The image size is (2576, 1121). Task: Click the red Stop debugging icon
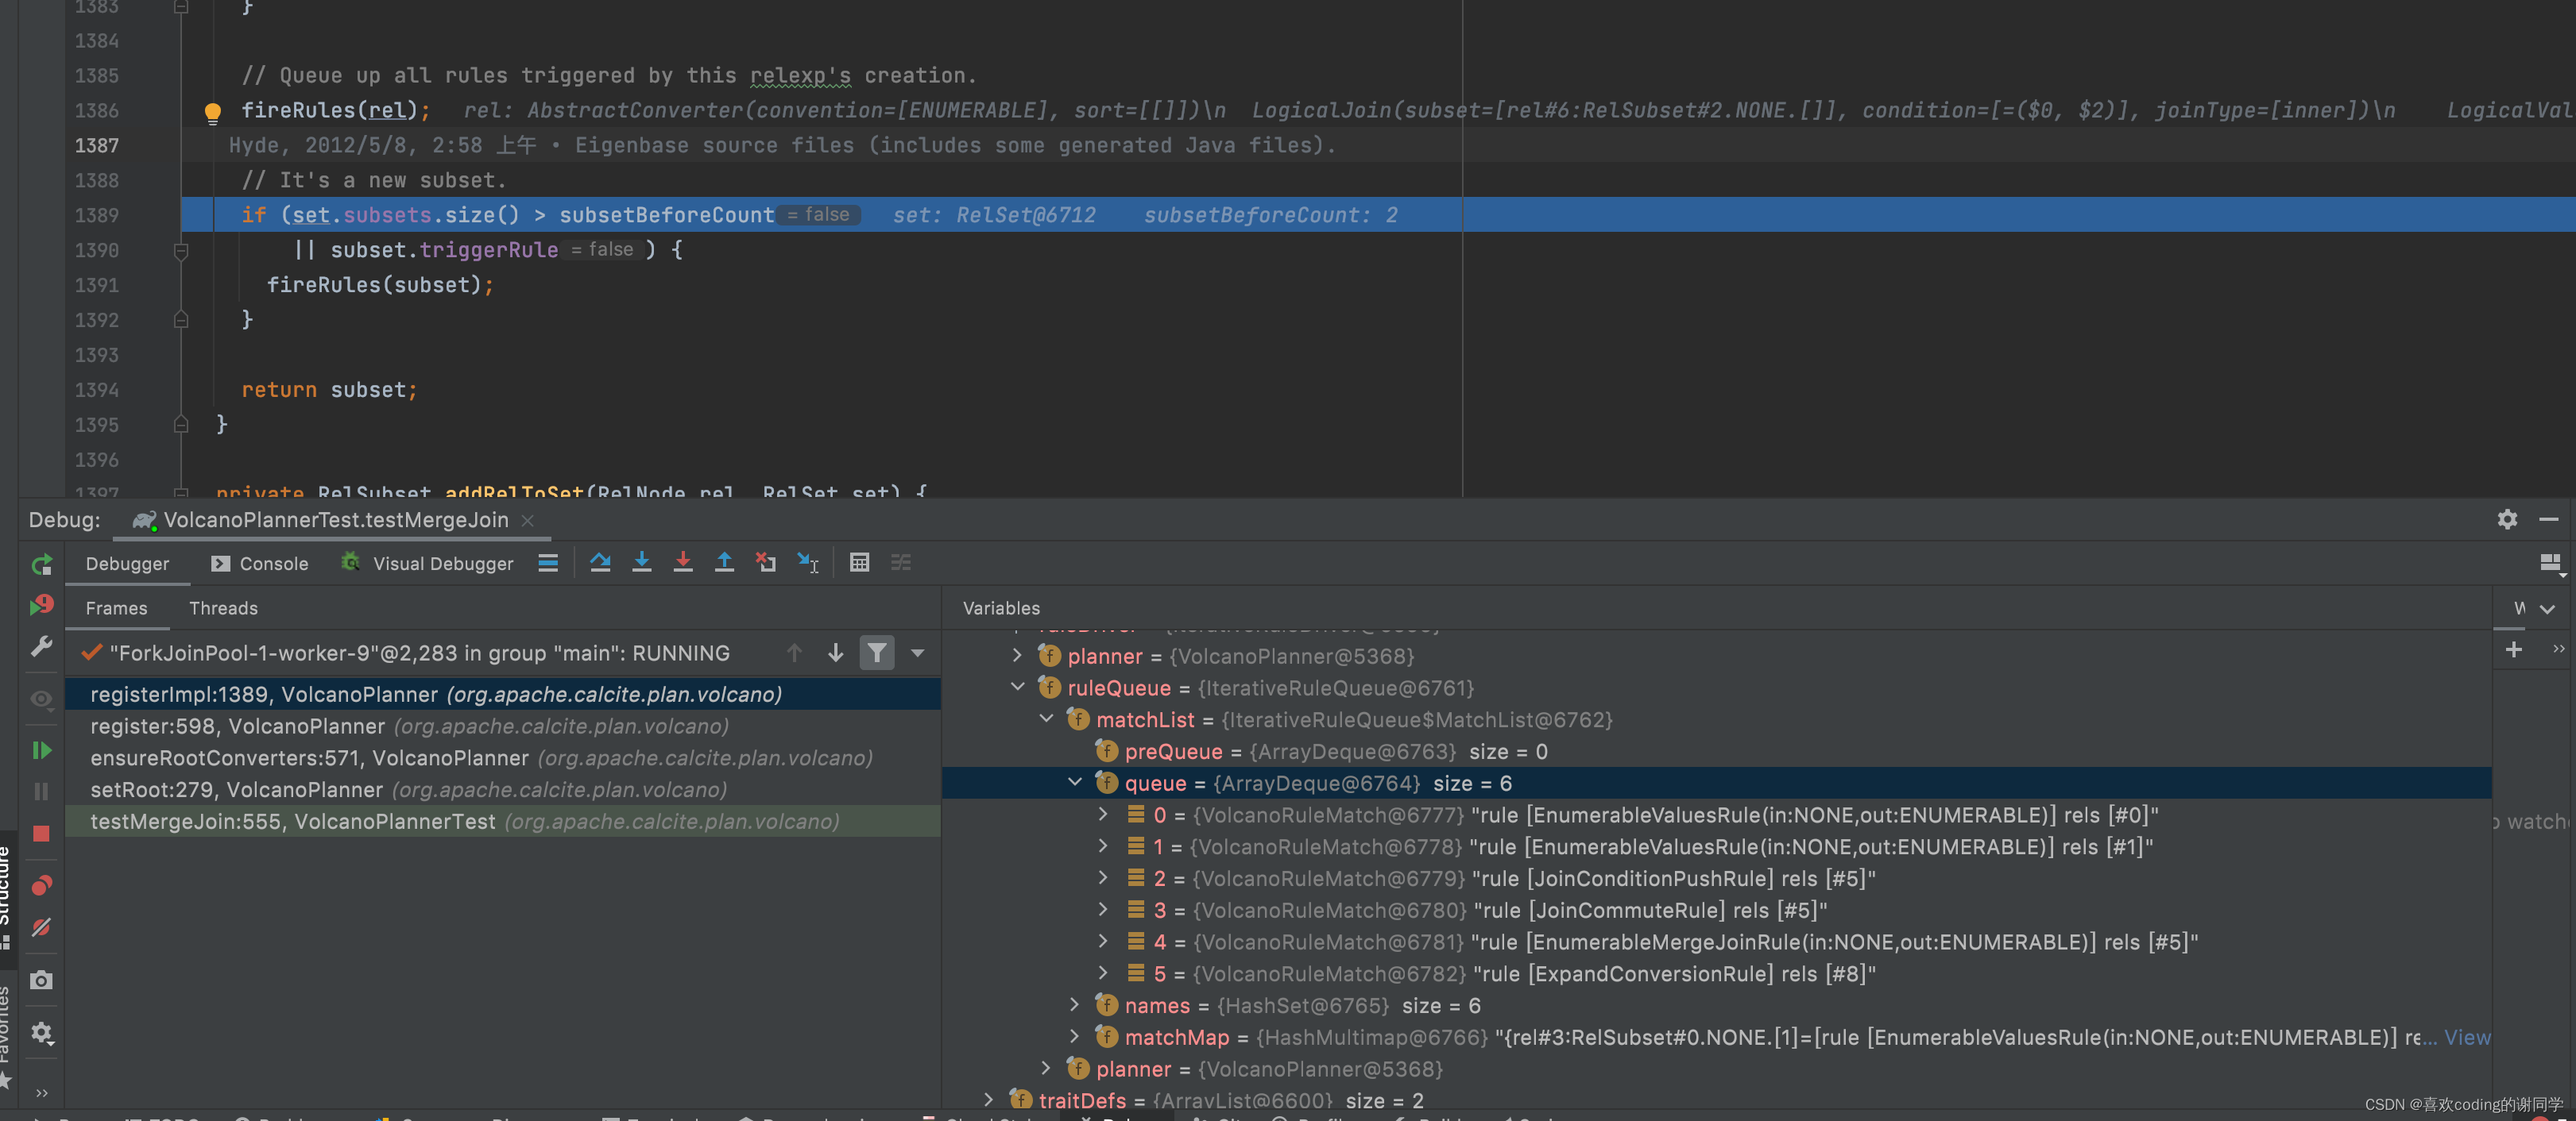(41, 832)
